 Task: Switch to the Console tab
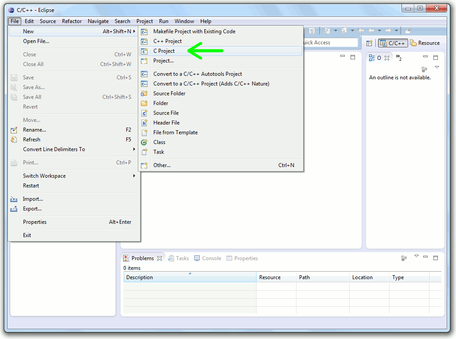pos(208,258)
